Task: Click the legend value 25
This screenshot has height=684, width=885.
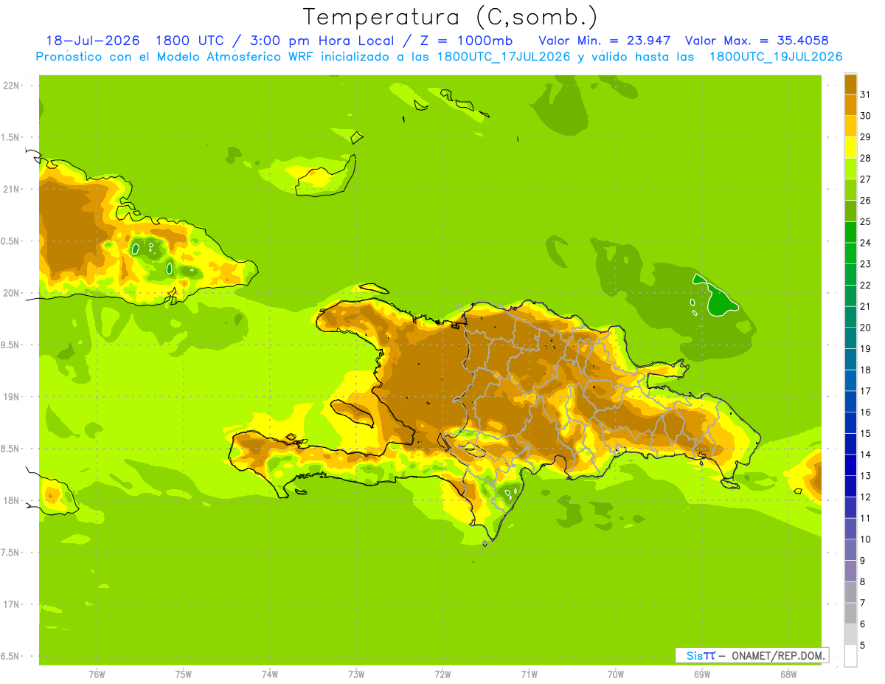Action: click(x=866, y=221)
